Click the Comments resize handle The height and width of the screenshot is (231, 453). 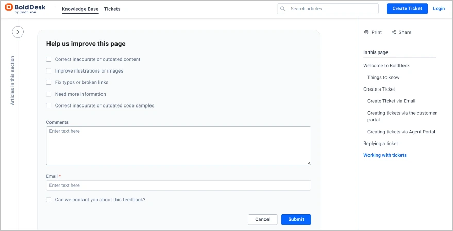(x=309, y=163)
